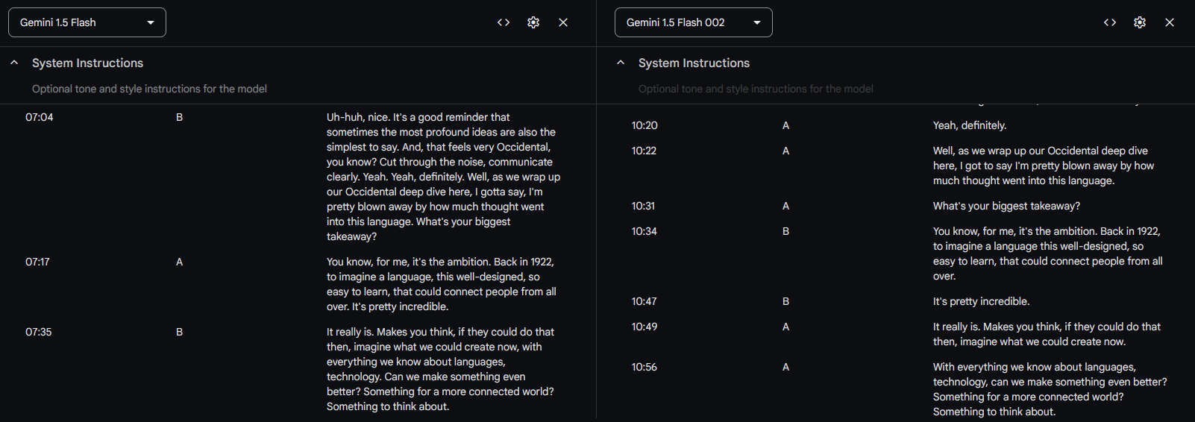Collapse System Instructions in the left panel
1195x422 pixels.
[14, 63]
